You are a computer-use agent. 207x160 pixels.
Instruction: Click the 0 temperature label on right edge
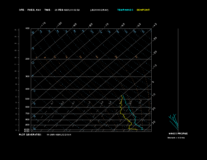153,82
